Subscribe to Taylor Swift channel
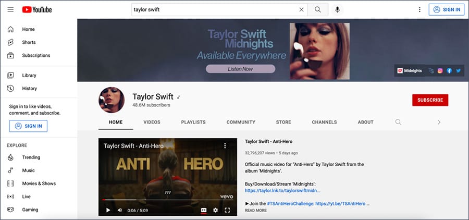This screenshot has width=469, height=220. coord(430,100)
